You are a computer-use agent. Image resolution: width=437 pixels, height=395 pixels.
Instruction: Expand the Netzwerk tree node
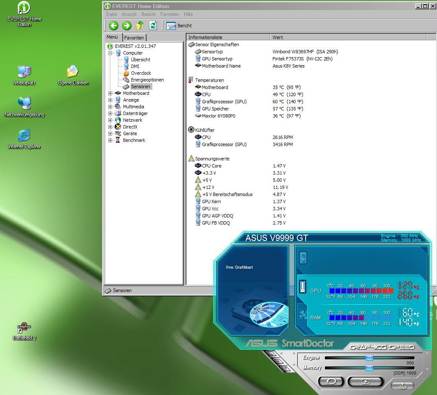pyautogui.click(x=110, y=120)
